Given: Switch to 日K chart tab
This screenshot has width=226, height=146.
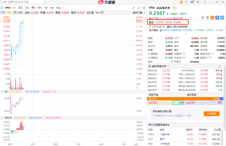Looking at the screenshot, I should point(27,8).
